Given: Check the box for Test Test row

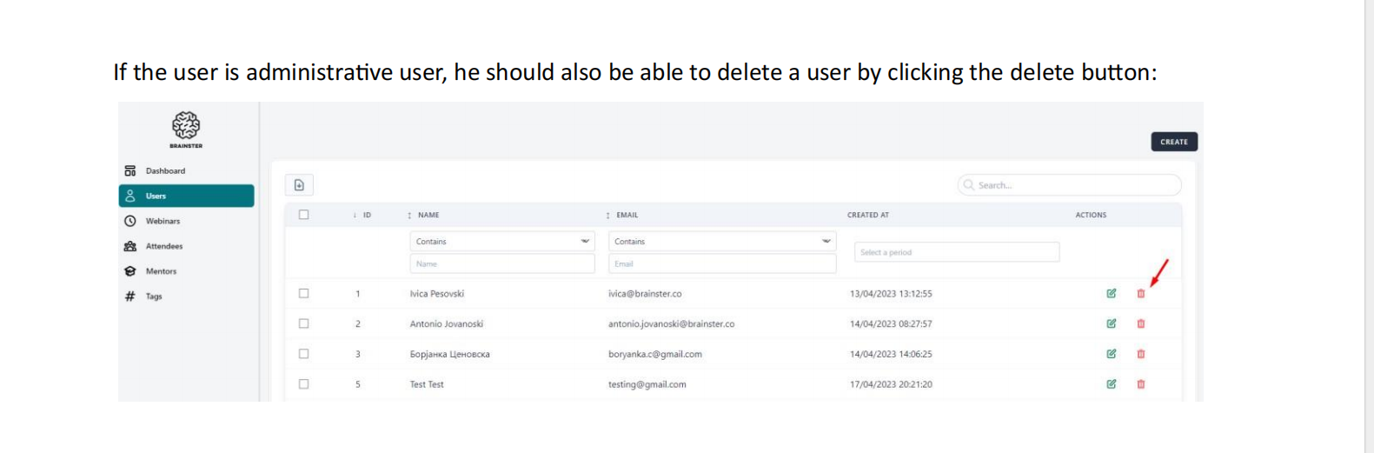Looking at the screenshot, I should point(303,384).
